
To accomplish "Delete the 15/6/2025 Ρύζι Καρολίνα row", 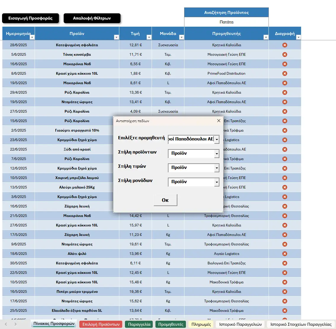I will coord(284,121).
